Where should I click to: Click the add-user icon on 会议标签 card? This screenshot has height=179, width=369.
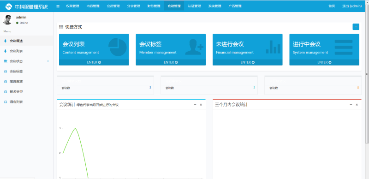tap(194, 47)
